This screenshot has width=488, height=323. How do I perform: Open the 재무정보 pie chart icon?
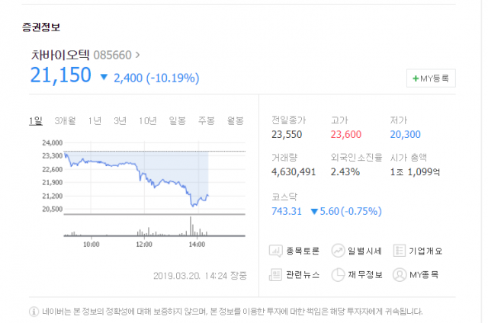[x=338, y=275]
